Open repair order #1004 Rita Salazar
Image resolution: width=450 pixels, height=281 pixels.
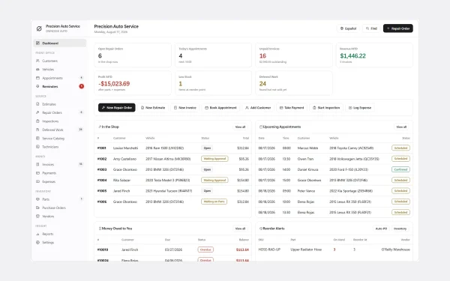[172, 180]
